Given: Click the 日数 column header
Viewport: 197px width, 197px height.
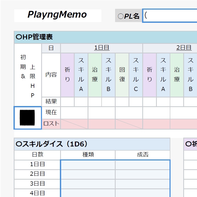Looking at the screenshot, I should [x=37, y=155].
